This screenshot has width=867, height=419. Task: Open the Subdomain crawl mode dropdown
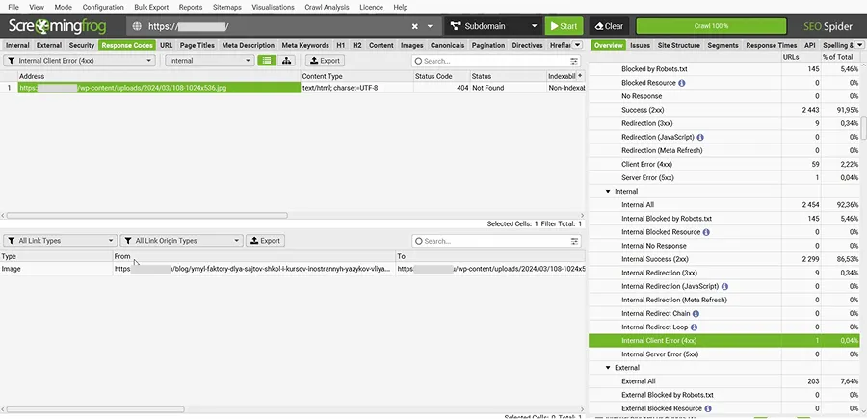(493, 26)
